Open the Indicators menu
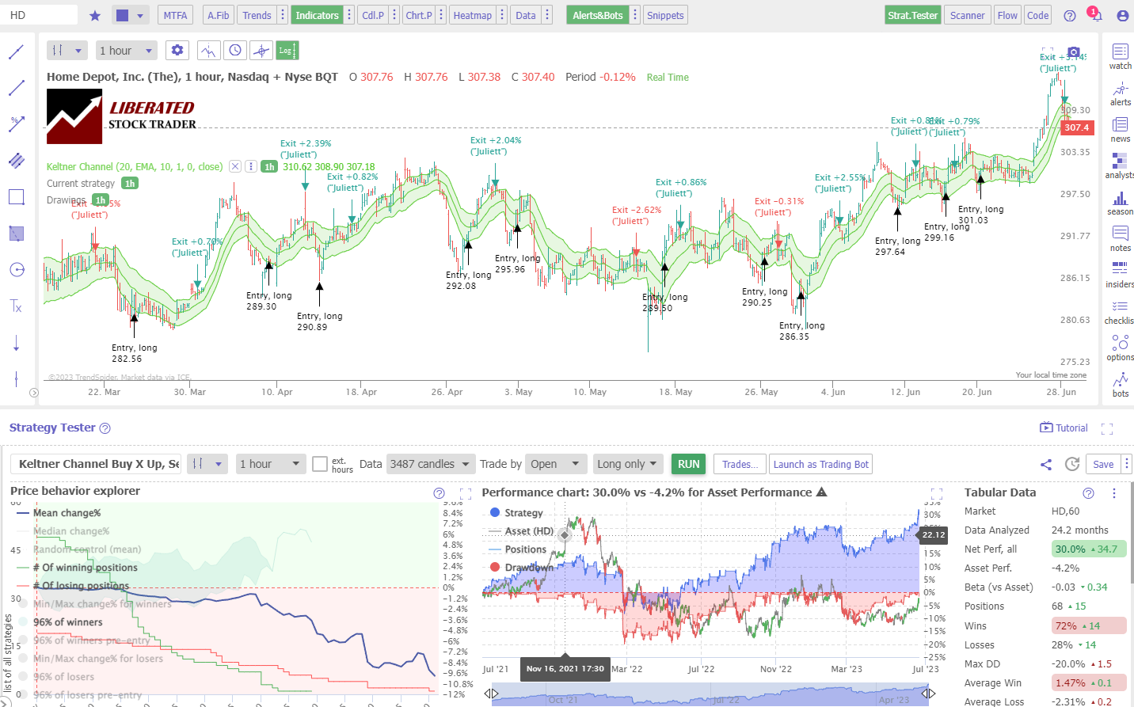Screen dimensions: 1134x707 pyautogui.click(x=317, y=13)
